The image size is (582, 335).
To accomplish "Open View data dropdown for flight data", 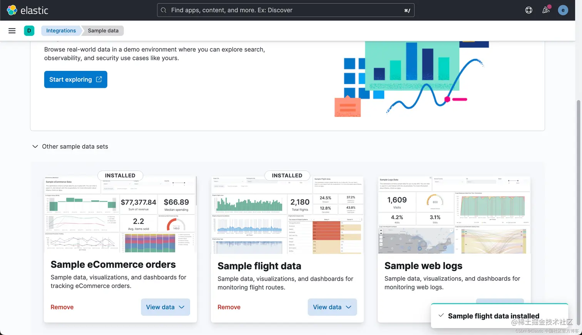I will [x=332, y=307].
